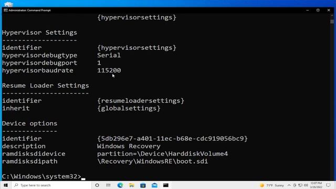336x189 pixels.
Task: Click the taskbar search box
Action: coord(51,185)
